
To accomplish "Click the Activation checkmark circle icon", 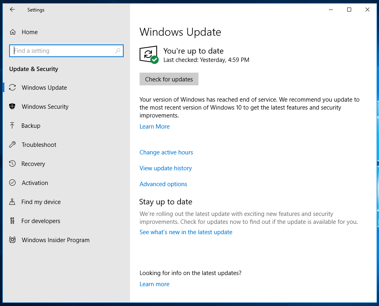I will click(x=12, y=183).
